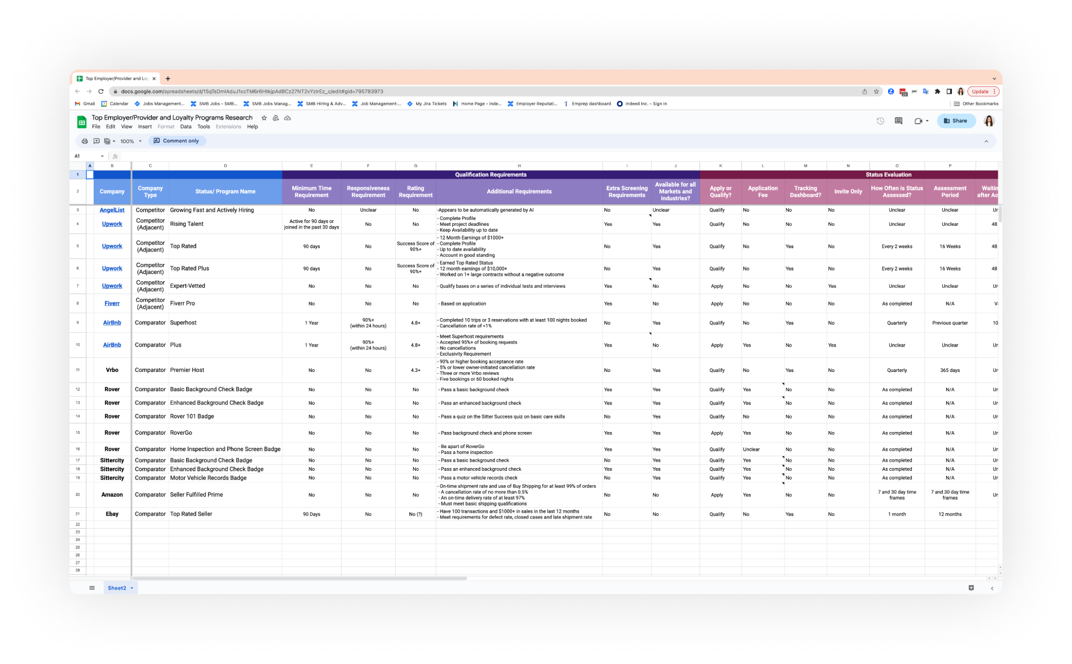
Task: Open the Edit menu
Action: (x=111, y=127)
